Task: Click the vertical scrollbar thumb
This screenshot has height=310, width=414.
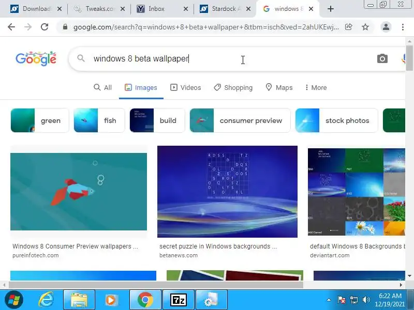Action: 409,58
